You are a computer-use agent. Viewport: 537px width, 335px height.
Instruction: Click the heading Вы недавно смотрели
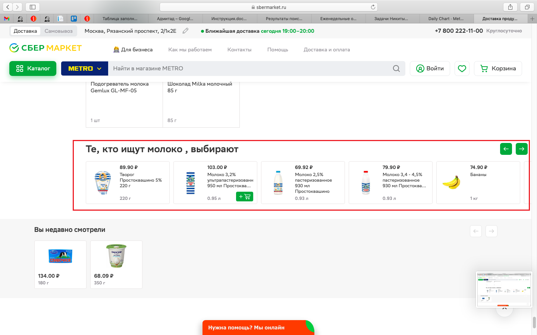point(70,230)
